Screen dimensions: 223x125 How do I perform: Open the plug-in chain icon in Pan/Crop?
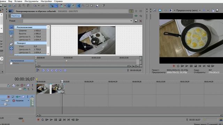pyautogui.click(x=136, y=16)
